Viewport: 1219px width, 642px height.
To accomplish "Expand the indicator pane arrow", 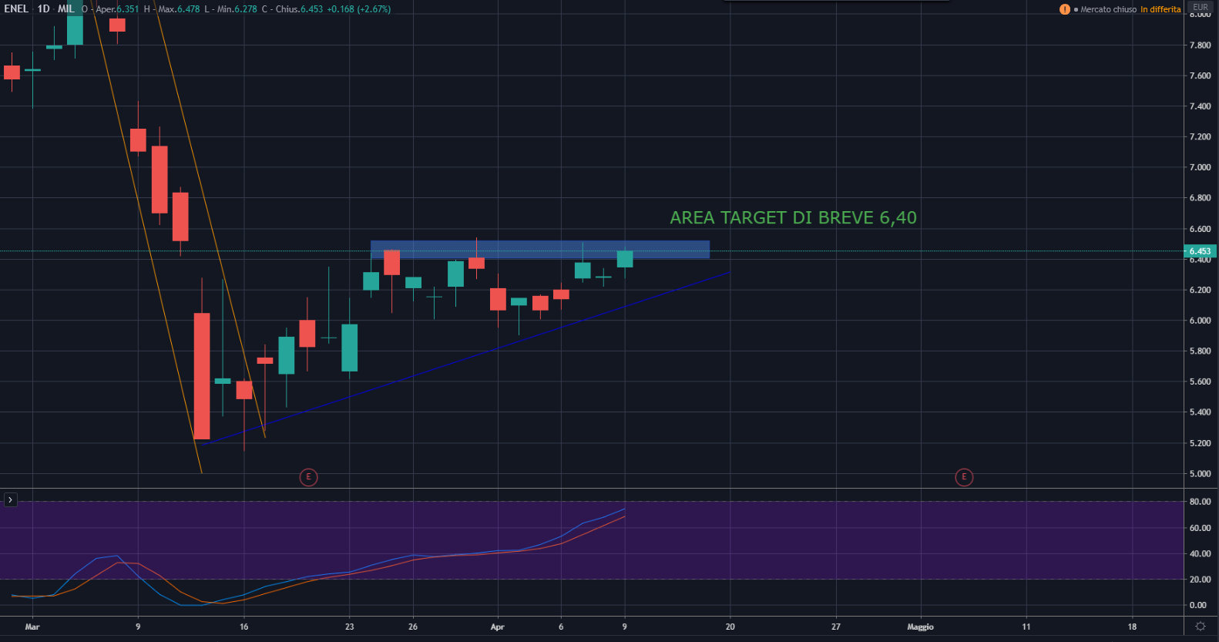I will coord(10,500).
